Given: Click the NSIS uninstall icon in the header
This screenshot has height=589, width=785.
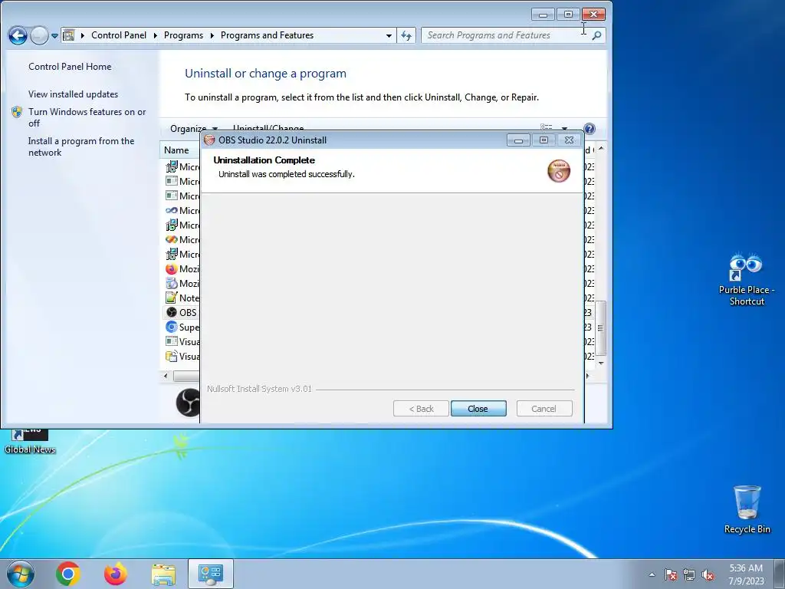Looking at the screenshot, I should (x=559, y=171).
